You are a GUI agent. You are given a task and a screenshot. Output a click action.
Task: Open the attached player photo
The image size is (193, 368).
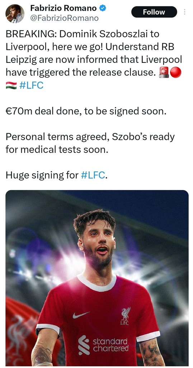pos(97,278)
